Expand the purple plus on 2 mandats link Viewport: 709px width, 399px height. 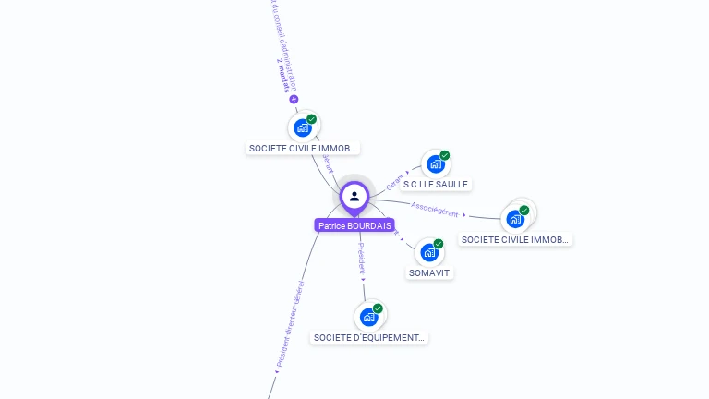point(294,99)
